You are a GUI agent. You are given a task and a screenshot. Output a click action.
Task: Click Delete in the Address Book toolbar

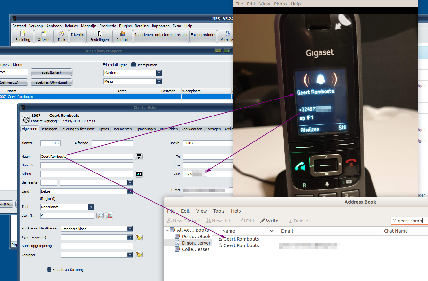coord(298,221)
